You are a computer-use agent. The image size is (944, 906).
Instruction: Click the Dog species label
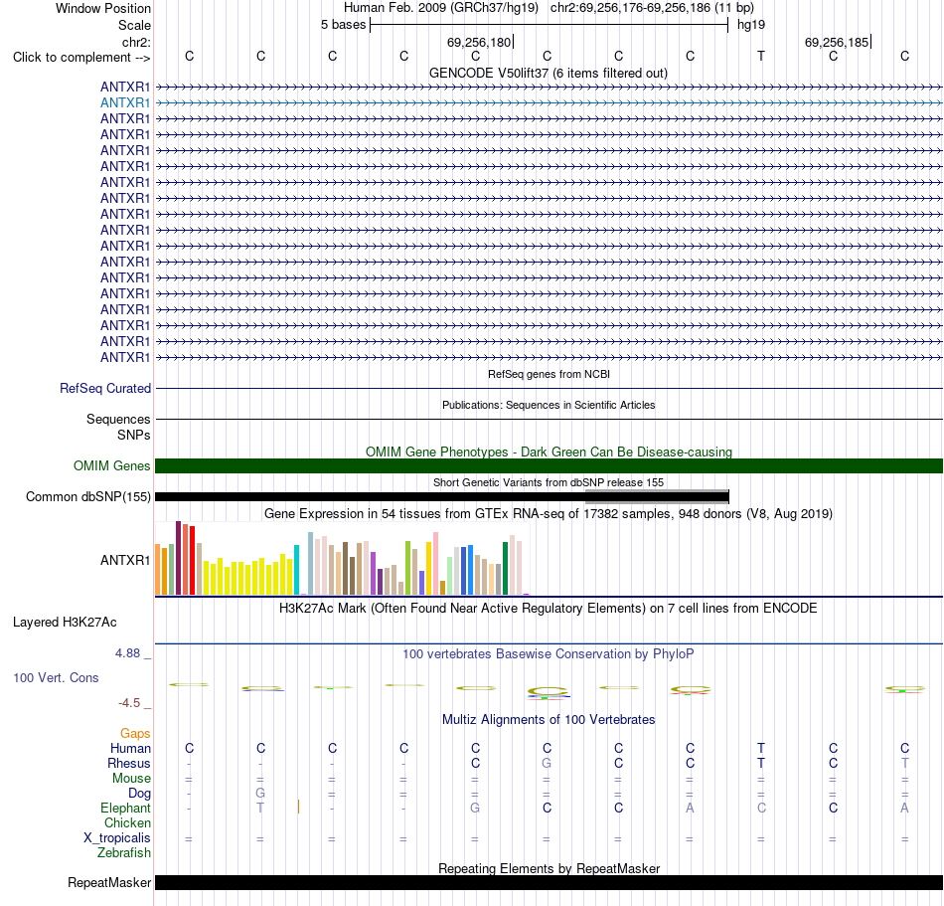[139, 794]
